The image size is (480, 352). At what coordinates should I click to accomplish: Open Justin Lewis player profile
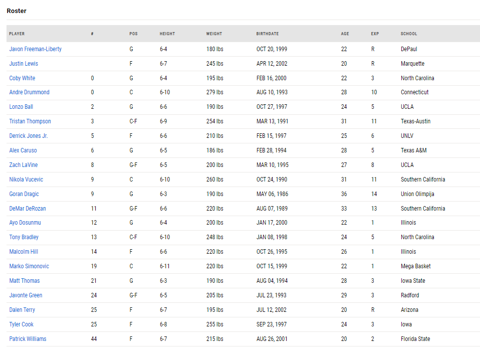[x=24, y=63]
